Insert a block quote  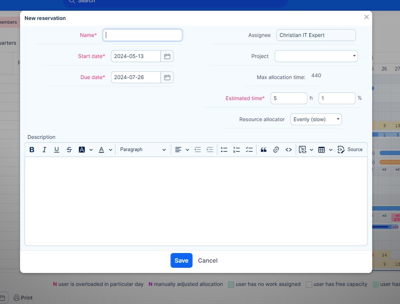[263, 150]
